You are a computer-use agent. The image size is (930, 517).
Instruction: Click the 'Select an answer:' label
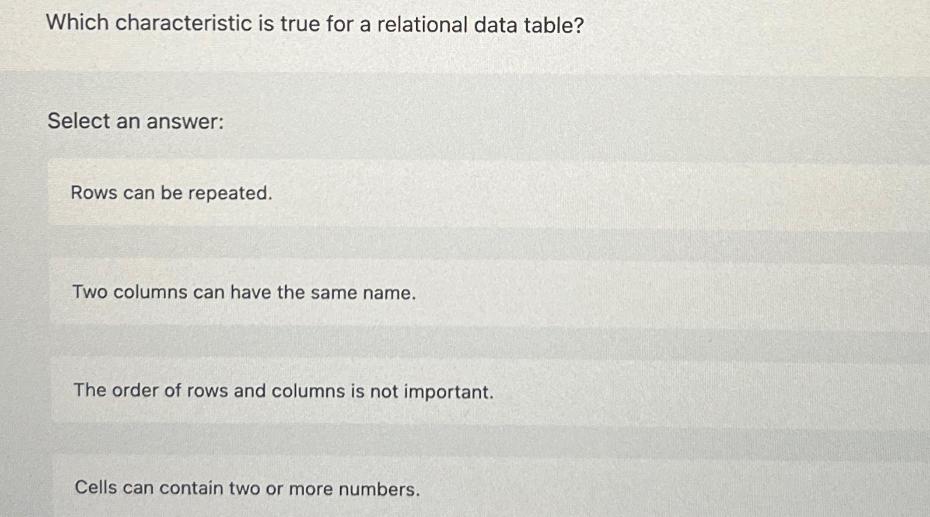pyautogui.click(x=135, y=121)
